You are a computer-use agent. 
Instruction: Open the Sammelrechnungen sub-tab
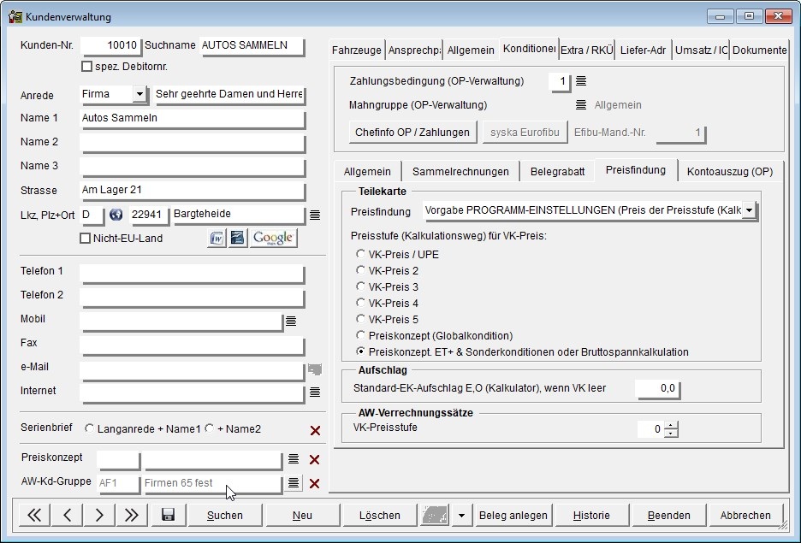pos(460,172)
